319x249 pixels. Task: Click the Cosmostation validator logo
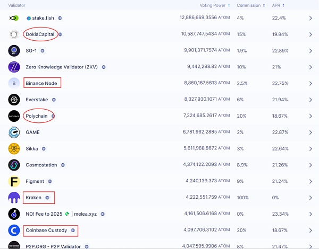click(x=14, y=165)
